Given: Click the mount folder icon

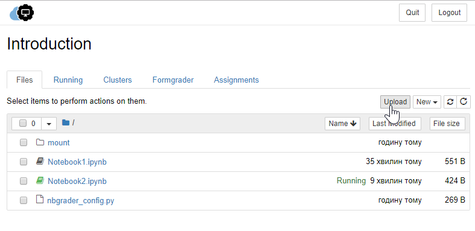Looking at the screenshot, I should [x=40, y=142].
